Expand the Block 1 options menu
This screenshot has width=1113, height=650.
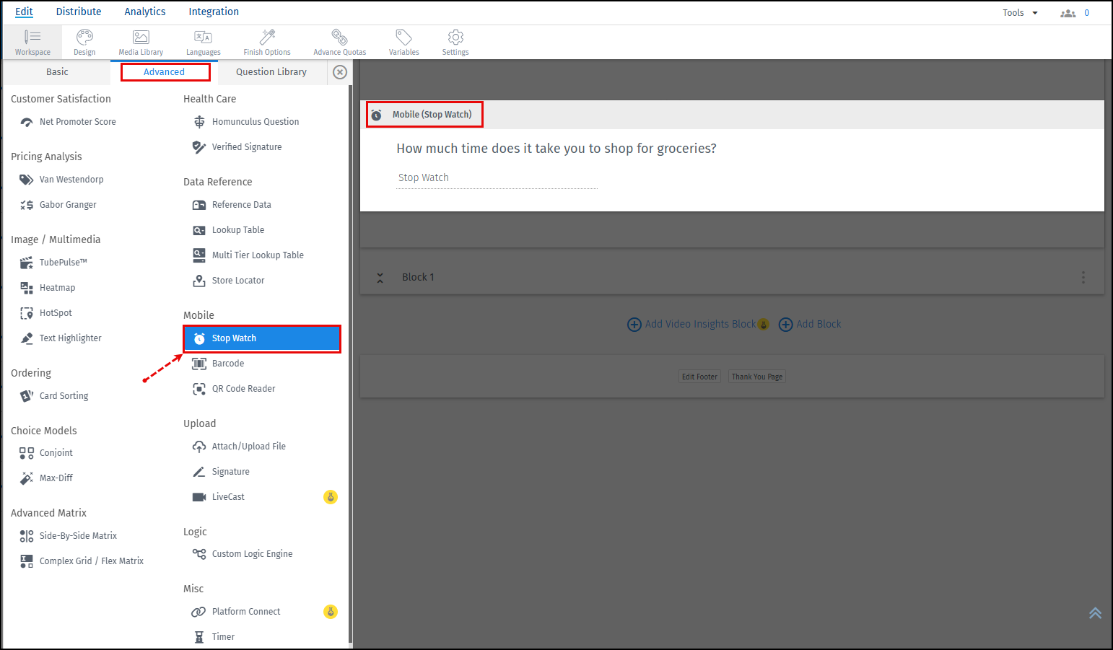1083,276
